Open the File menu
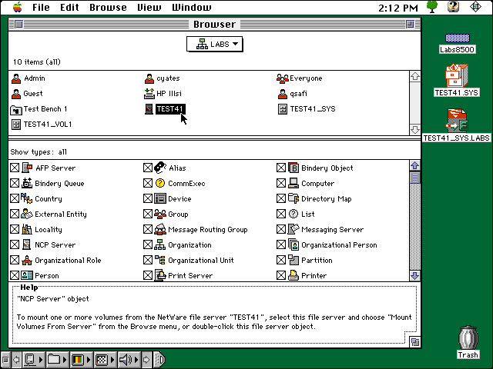This screenshot has width=493, height=369. click(x=41, y=7)
